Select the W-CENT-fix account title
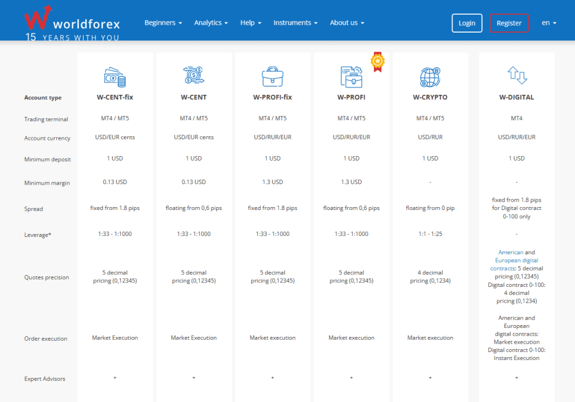The height and width of the screenshot is (402, 575). pyautogui.click(x=115, y=97)
